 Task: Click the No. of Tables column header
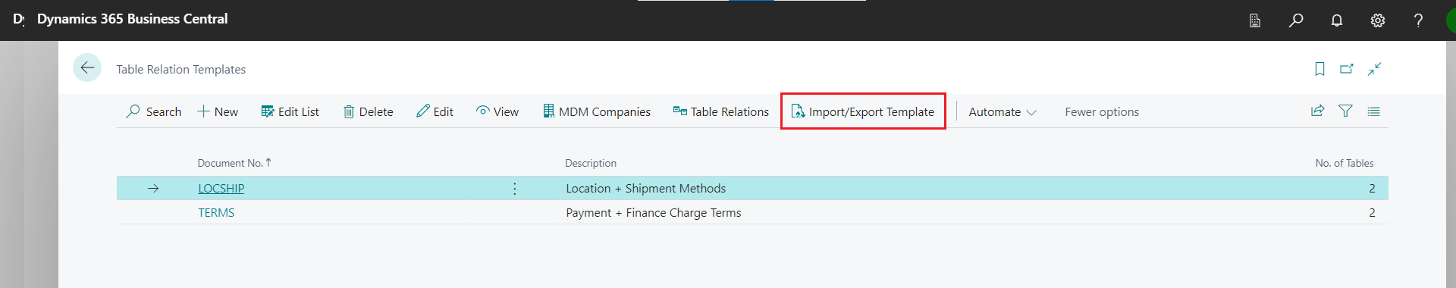click(1344, 163)
